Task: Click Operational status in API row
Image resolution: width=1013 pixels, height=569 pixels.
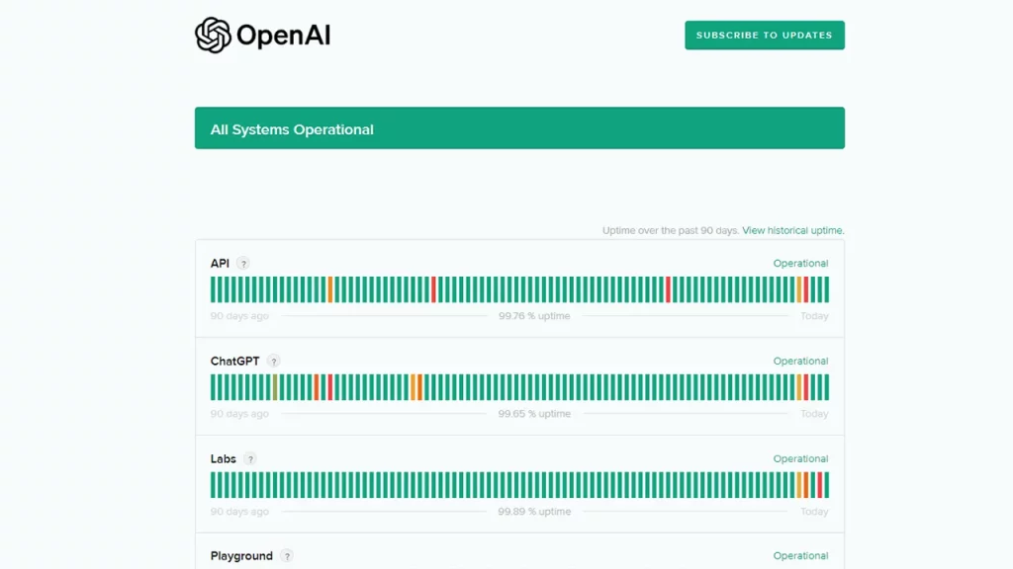Action: [800, 263]
